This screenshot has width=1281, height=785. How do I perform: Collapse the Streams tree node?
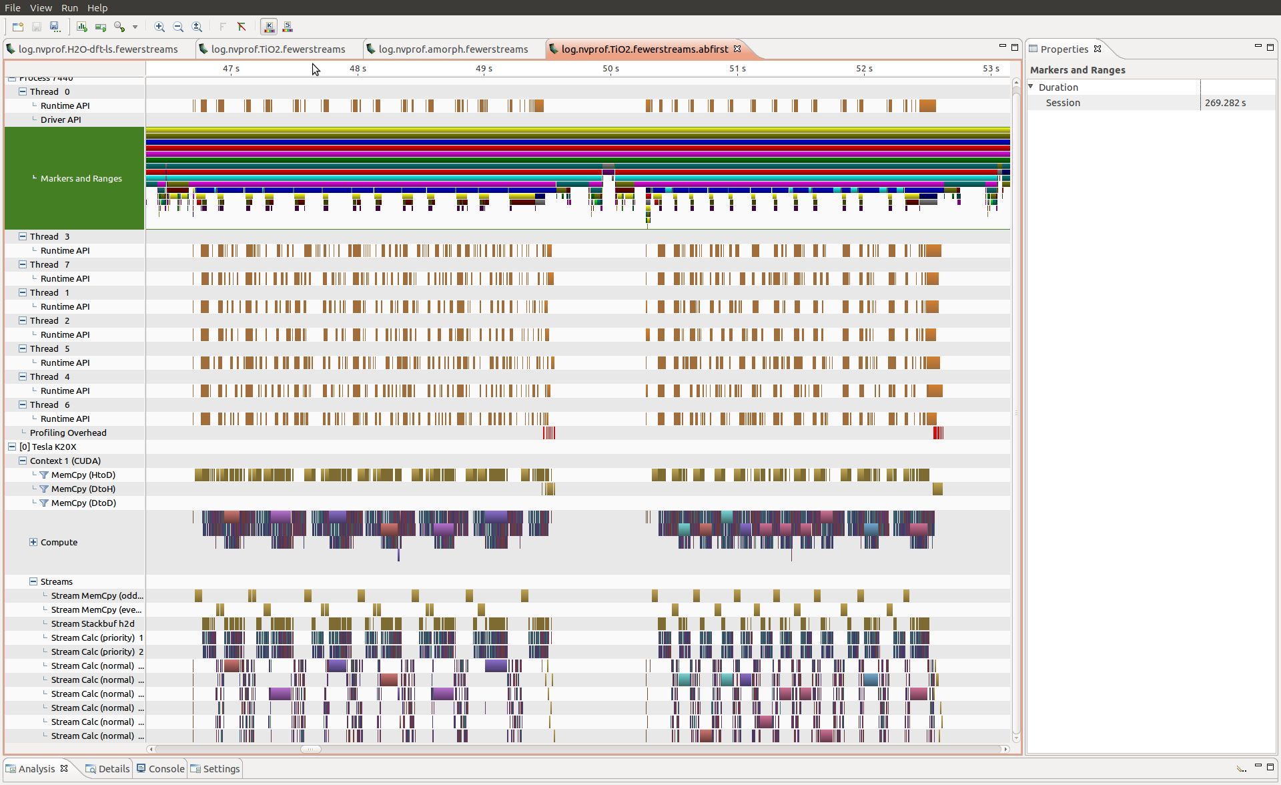33,581
